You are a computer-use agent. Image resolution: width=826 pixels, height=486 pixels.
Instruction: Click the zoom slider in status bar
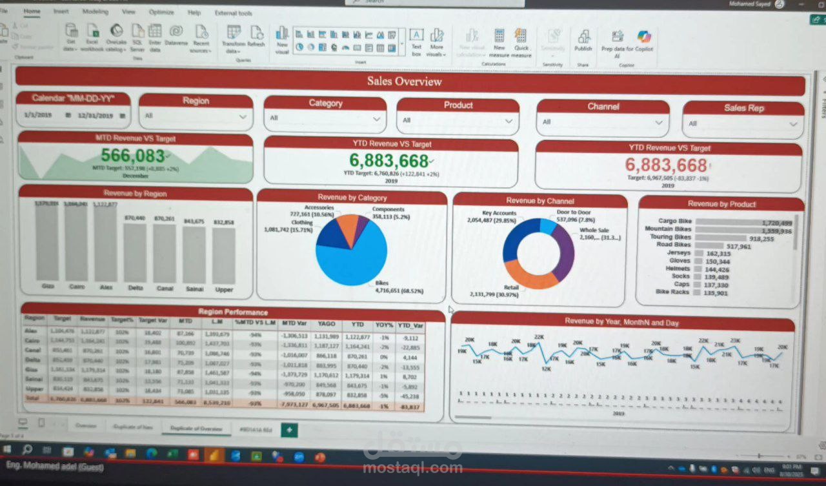click(x=761, y=456)
